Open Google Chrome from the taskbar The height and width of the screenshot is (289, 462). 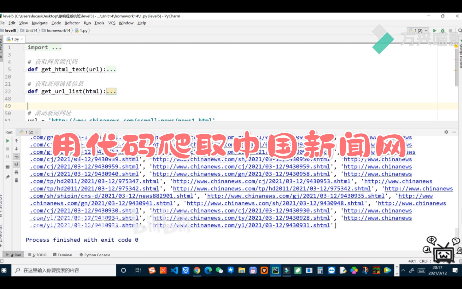pos(197,270)
